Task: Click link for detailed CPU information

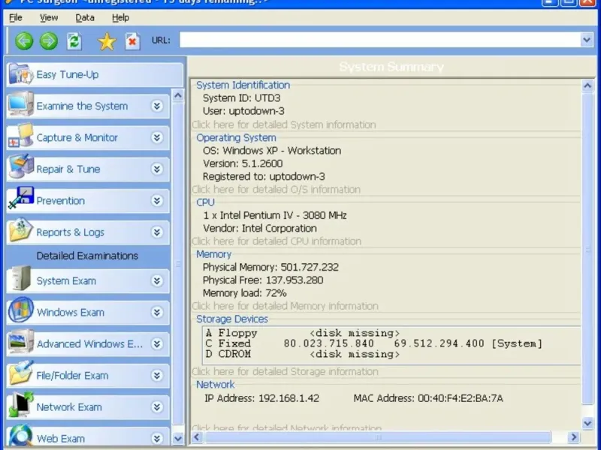Action: click(x=276, y=241)
